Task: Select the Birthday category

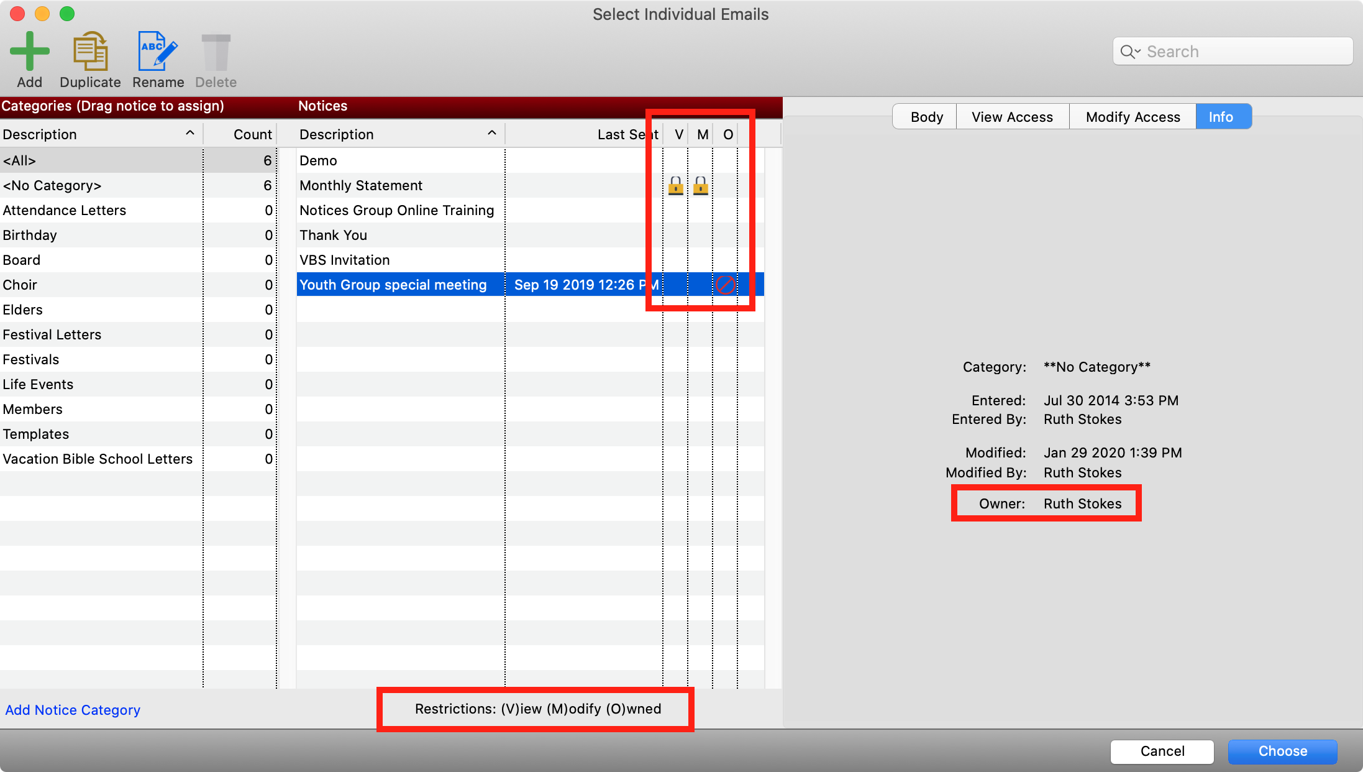Action: click(30, 235)
